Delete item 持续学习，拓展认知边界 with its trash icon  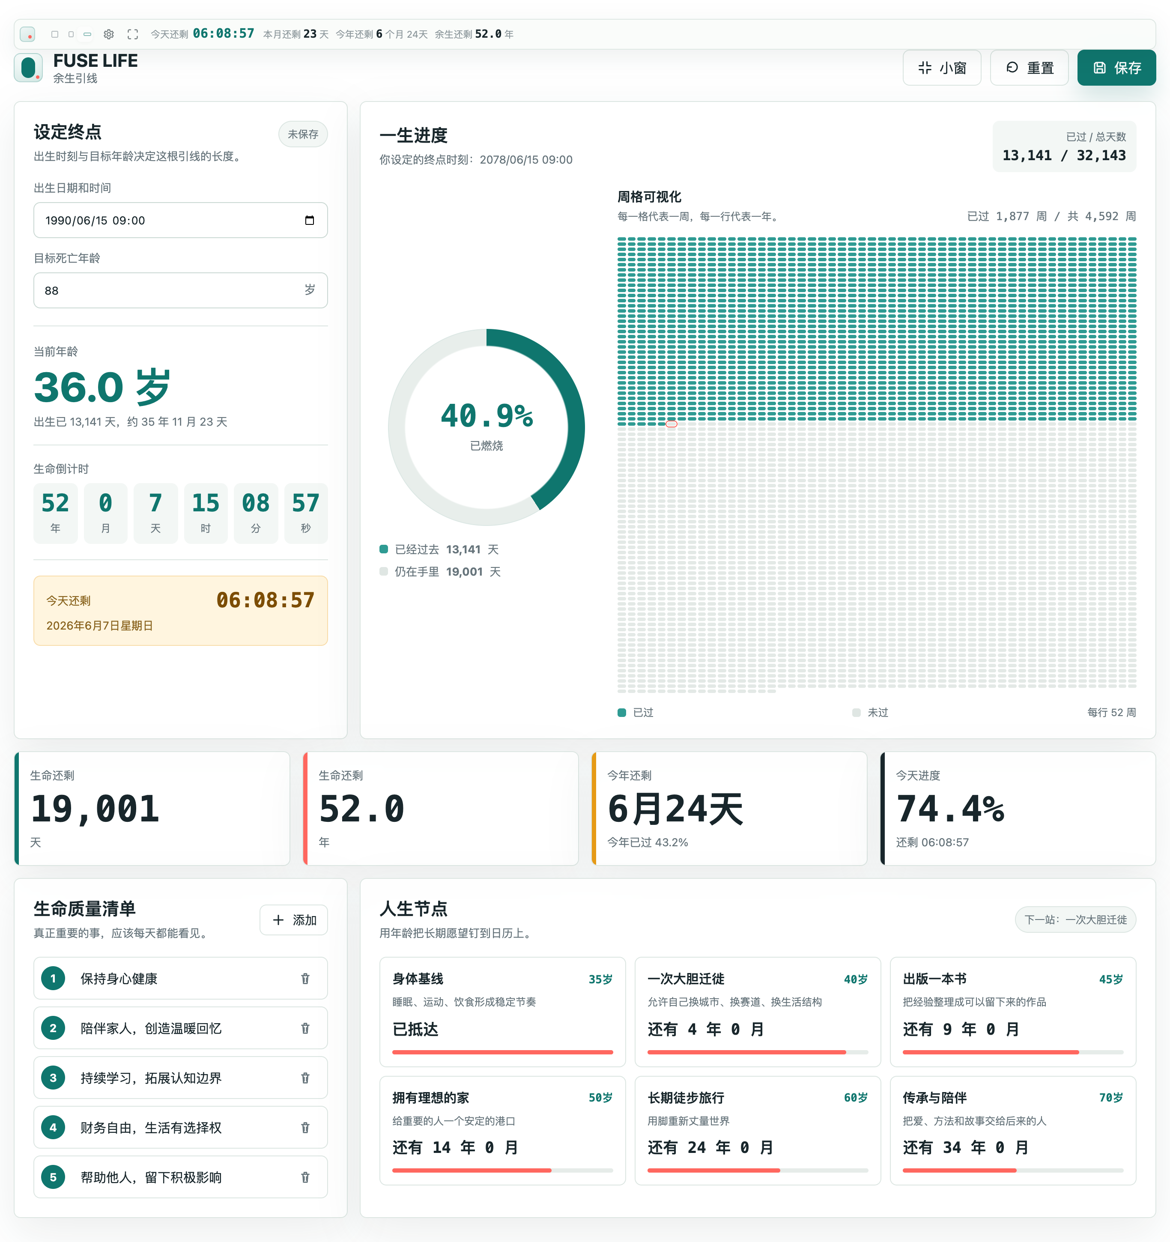coord(305,1078)
